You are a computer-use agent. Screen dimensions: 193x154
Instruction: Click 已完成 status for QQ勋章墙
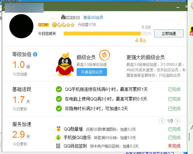tap(174, 129)
